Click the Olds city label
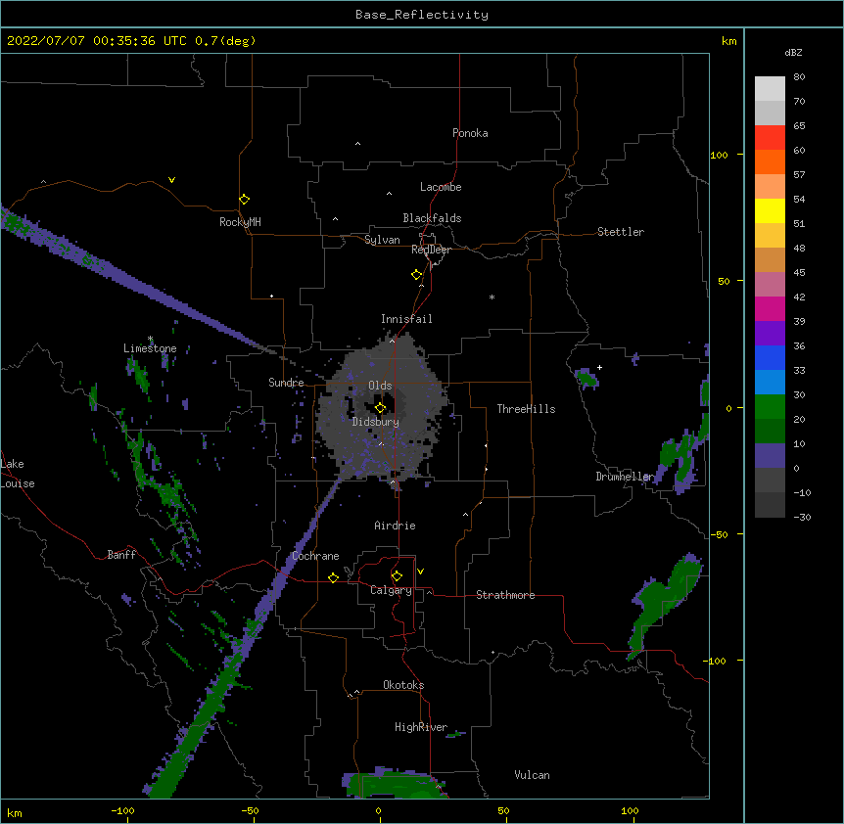This screenshot has width=844, height=824. coord(380,386)
